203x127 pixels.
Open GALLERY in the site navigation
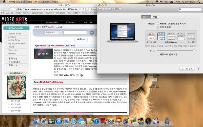click(88, 22)
